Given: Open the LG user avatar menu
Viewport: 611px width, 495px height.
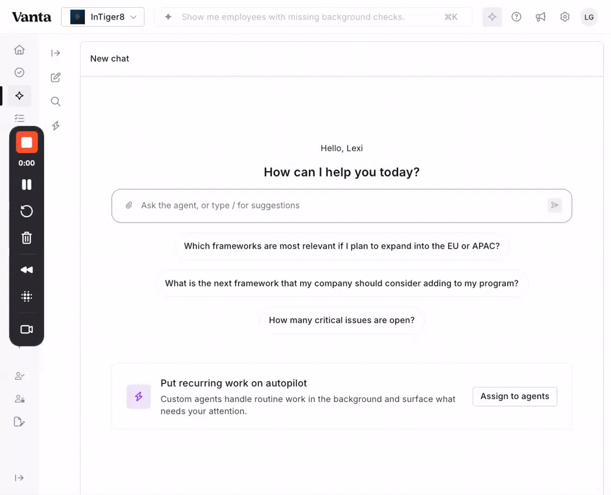Looking at the screenshot, I should (x=589, y=17).
